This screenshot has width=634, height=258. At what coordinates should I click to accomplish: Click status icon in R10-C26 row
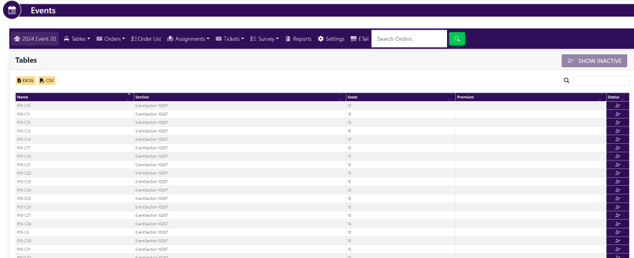[617, 207]
